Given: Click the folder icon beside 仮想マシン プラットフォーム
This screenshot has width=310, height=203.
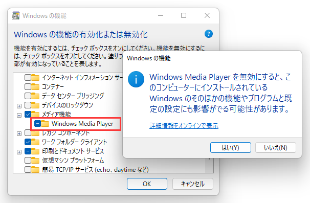Looking at the screenshot, I should coord(35,160).
